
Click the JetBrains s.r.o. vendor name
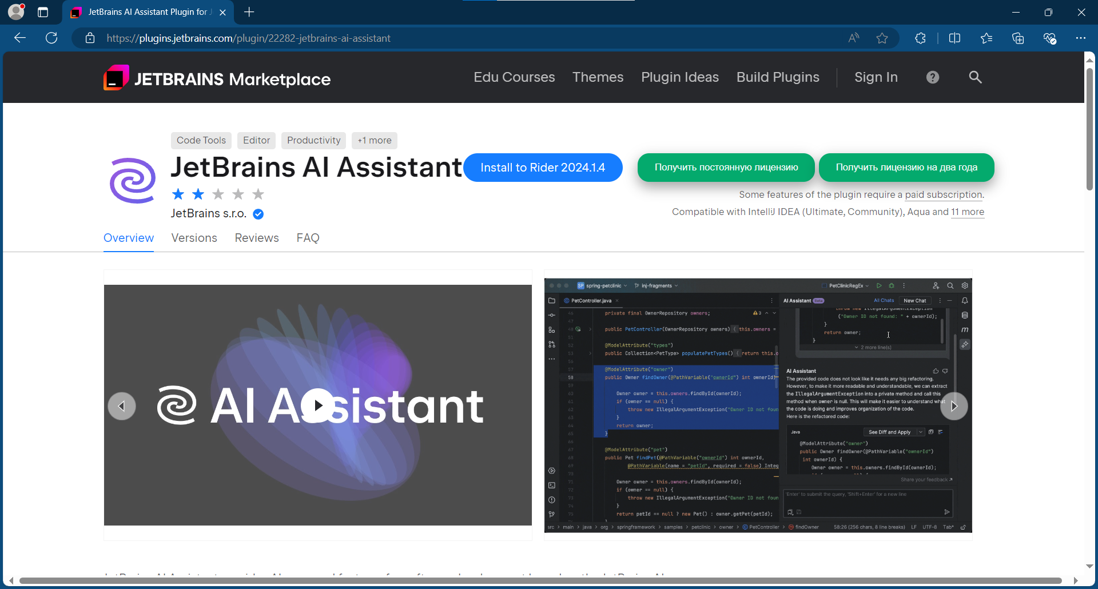pos(209,214)
